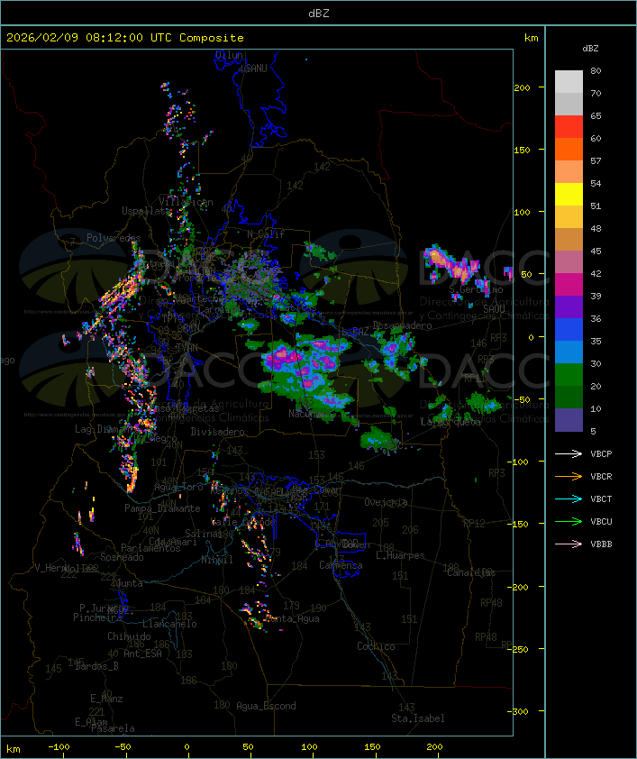Click the E_Manz place label
Viewport: 637px width, 759px height.
(106, 699)
